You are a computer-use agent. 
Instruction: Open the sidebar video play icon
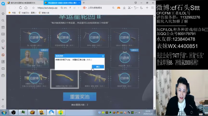(x=3, y=27)
